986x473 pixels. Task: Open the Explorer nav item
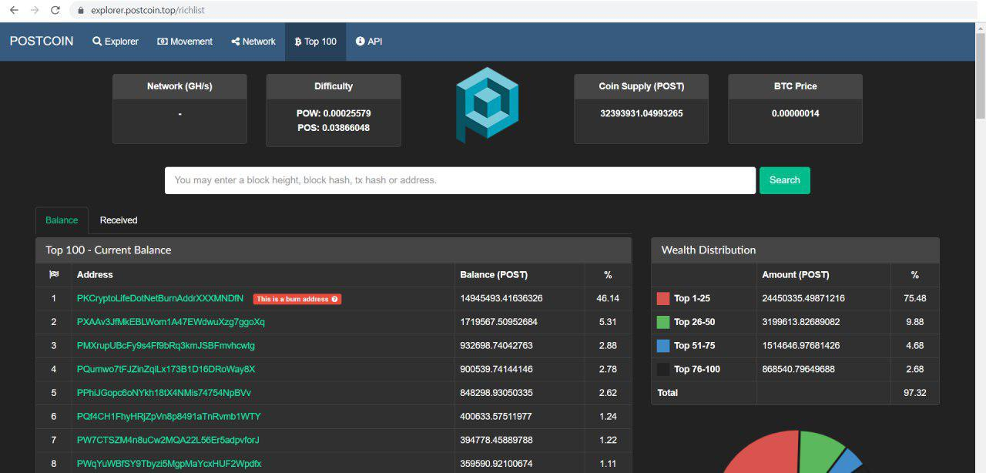click(x=116, y=42)
